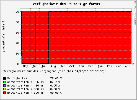Click the 40 value on the y-axis
The height and width of the screenshot is (100, 137).
[17, 43]
